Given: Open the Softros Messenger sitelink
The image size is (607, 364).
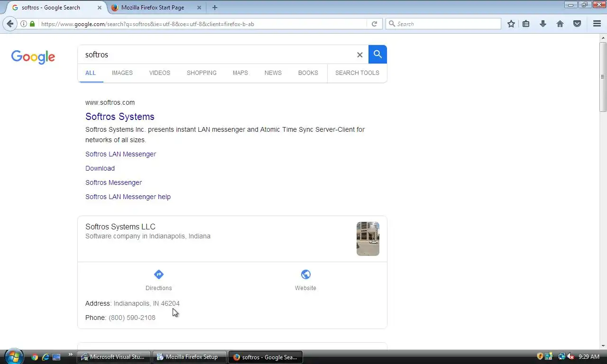Looking at the screenshot, I should (x=113, y=182).
